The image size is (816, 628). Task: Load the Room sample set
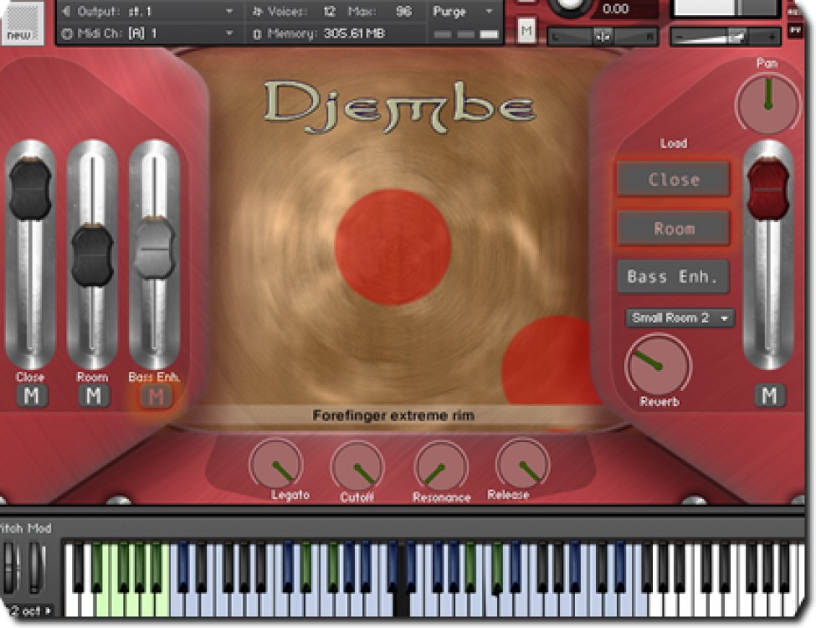tap(673, 228)
